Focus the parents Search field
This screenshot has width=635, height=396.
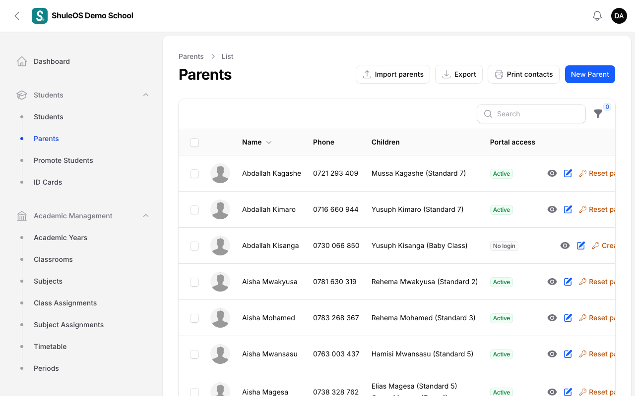pos(531,114)
